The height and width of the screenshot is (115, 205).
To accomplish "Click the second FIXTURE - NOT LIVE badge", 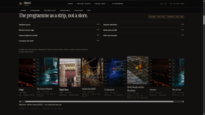I will 175,17.
